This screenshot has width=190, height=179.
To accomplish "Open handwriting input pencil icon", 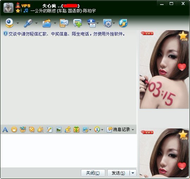I will [x=49, y=130].
